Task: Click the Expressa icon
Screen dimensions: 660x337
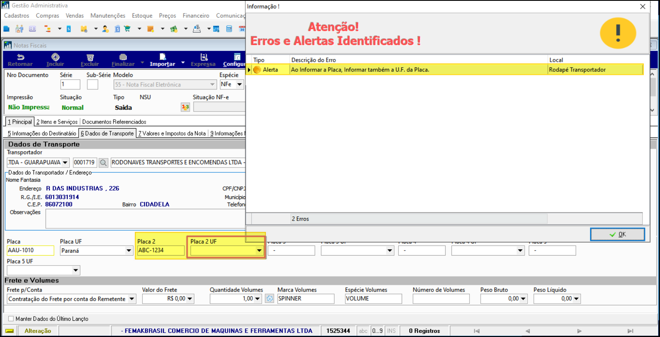Action: click(x=204, y=57)
